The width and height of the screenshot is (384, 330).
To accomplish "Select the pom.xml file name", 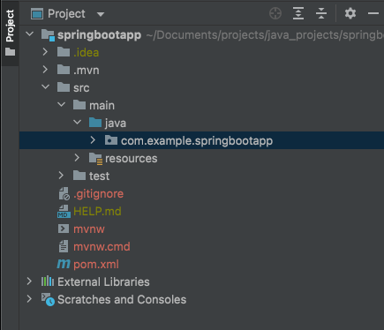I will (x=96, y=265).
